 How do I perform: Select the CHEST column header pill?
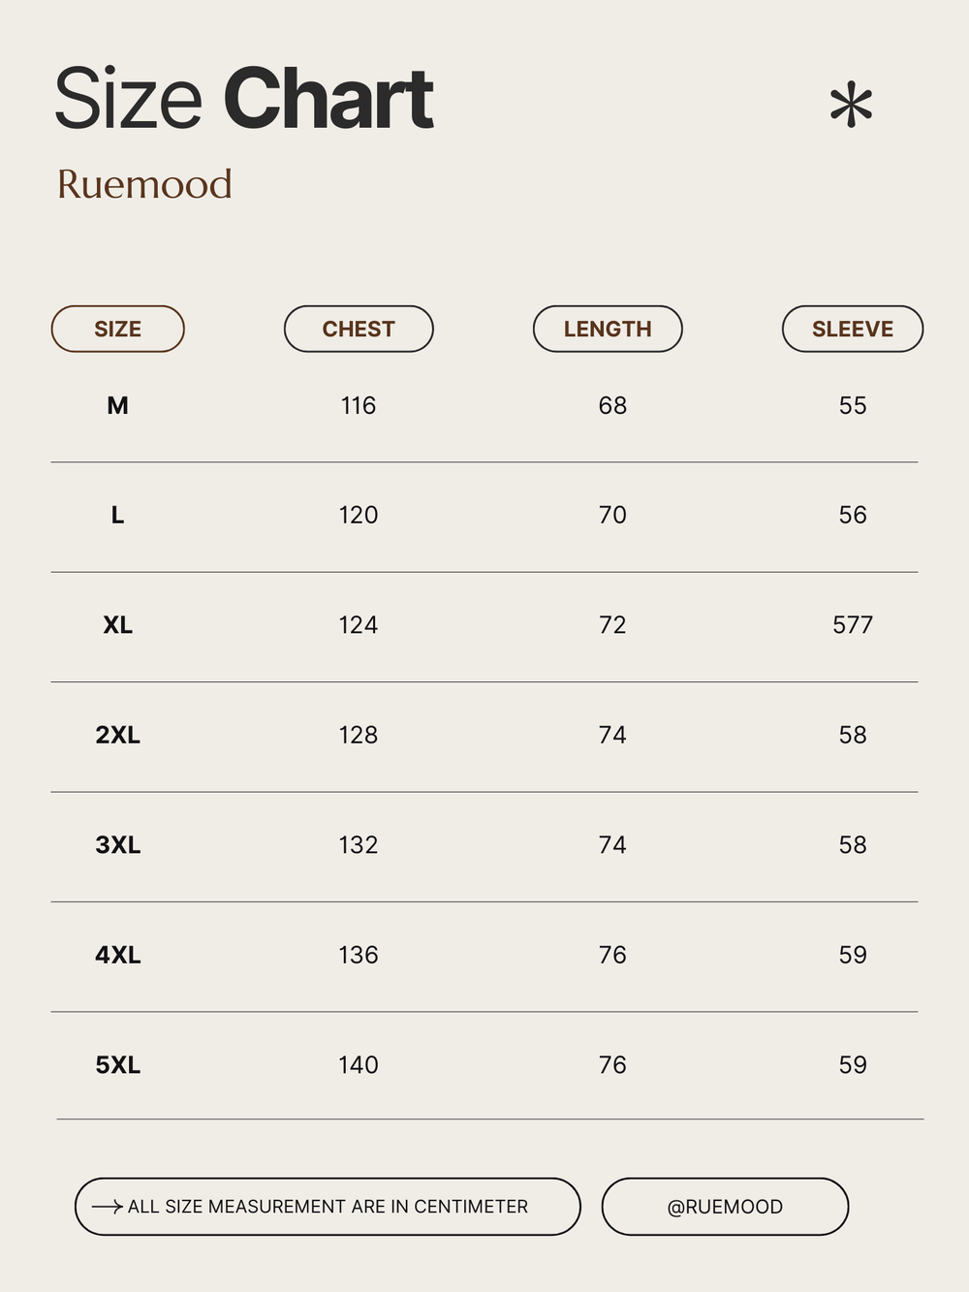(x=359, y=329)
